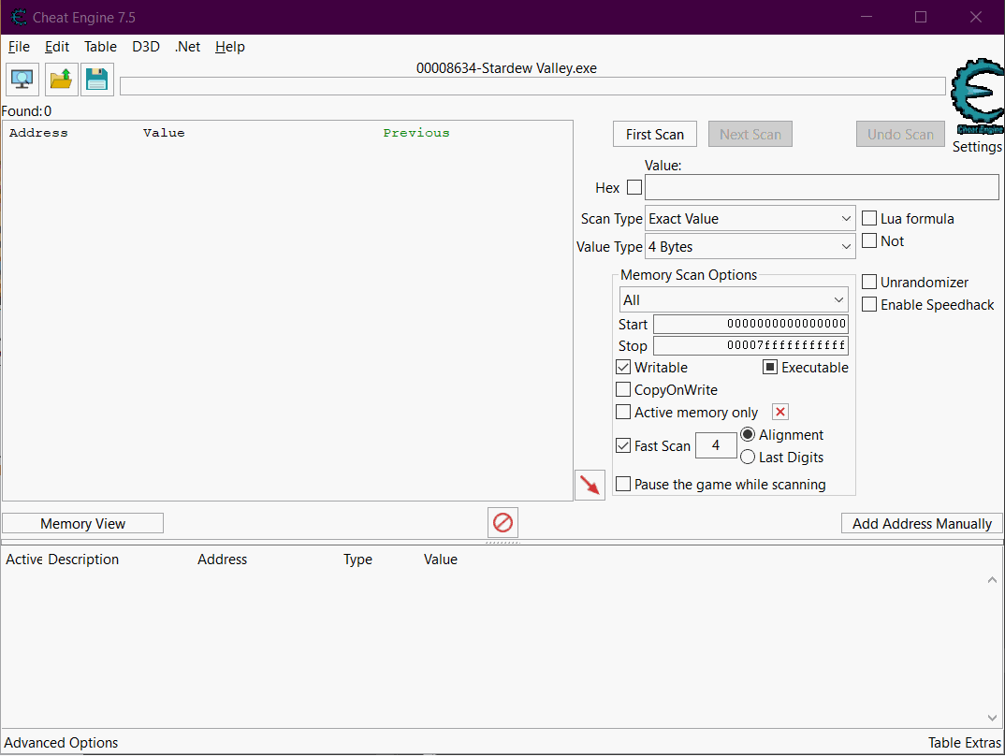The width and height of the screenshot is (1005, 756).
Task: Open Table Extras
Action: [x=964, y=743]
